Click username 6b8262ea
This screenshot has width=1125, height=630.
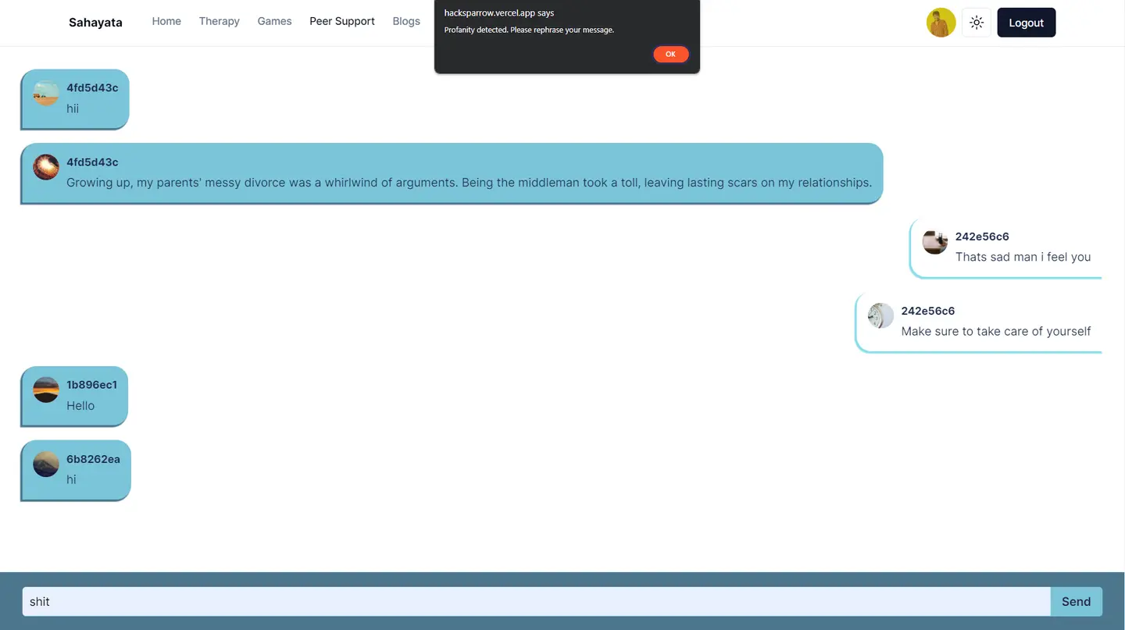coord(93,459)
